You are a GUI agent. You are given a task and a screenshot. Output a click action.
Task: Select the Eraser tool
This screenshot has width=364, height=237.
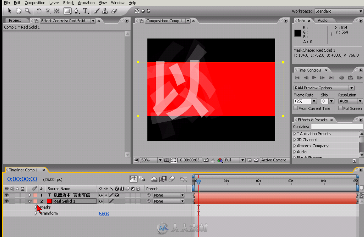114,11
